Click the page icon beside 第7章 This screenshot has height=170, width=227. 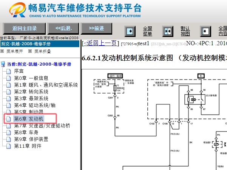9,126
